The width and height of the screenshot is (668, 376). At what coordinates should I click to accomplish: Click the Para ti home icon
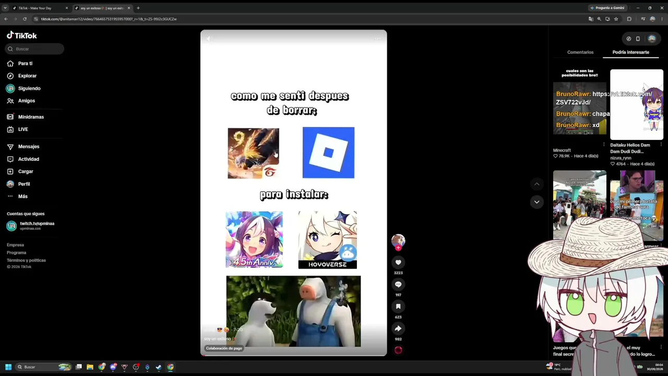(x=10, y=63)
